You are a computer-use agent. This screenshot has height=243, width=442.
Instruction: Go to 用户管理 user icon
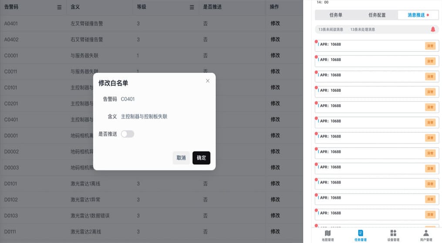pos(426,233)
